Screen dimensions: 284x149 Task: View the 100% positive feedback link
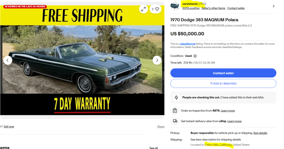191,8
